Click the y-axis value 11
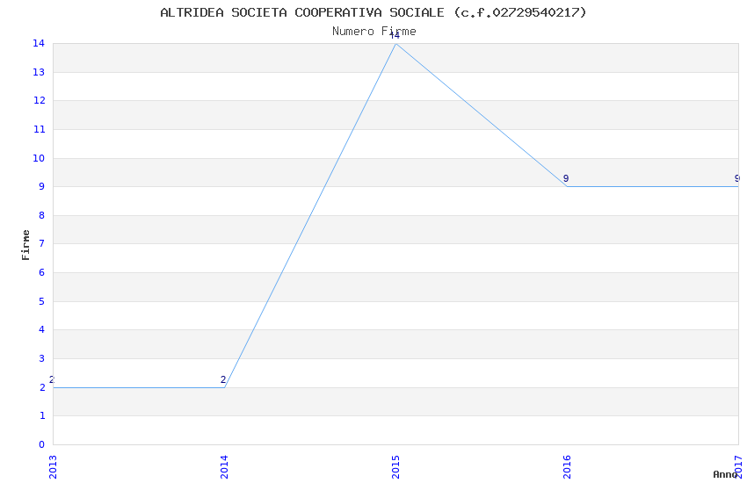747x483 pixels. tap(39, 129)
